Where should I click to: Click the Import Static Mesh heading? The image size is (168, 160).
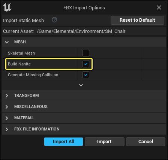pyautogui.click(x=23, y=21)
